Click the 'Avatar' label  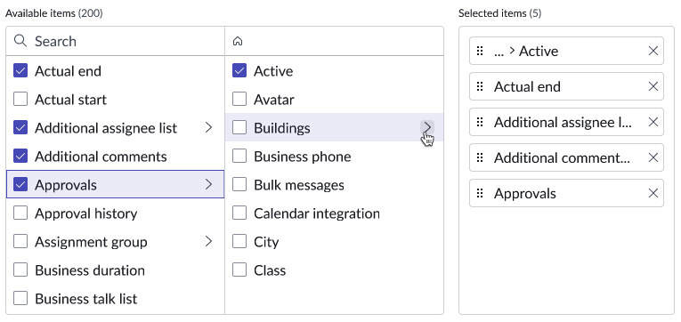274,100
